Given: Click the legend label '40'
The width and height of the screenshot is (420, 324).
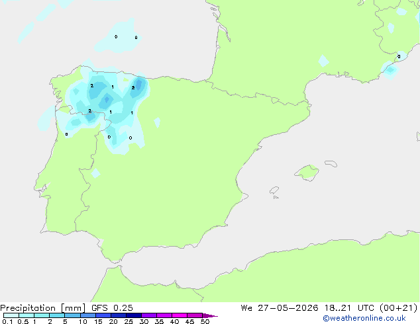Looking at the screenshot, I should tap(174, 321).
